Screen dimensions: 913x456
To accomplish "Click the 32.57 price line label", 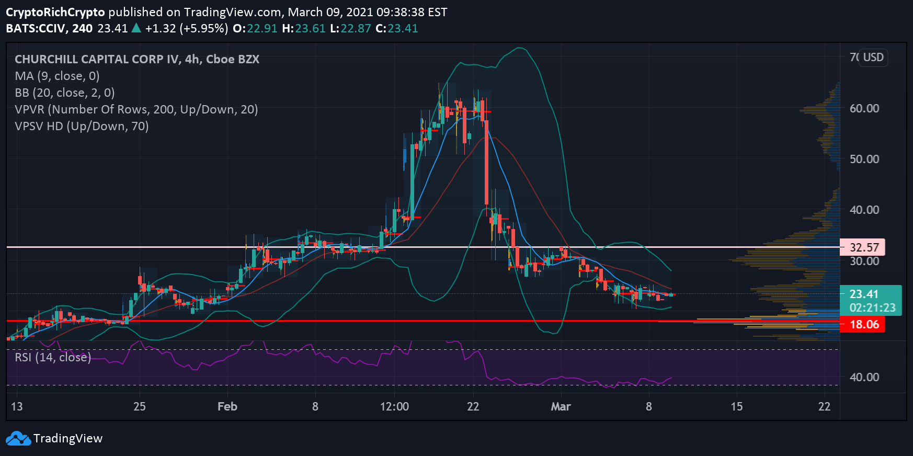I will (x=862, y=247).
